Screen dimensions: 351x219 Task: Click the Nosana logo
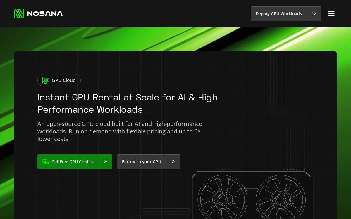[x=38, y=14]
